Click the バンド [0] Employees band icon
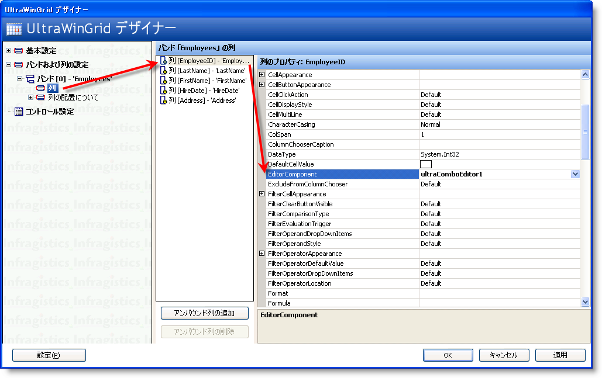Image resolution: width=602 pixels, height=378 pixels. (30, 79)
